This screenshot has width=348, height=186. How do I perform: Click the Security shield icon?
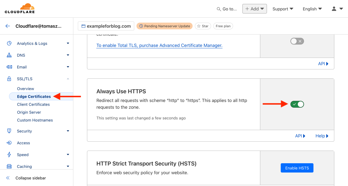9,131
